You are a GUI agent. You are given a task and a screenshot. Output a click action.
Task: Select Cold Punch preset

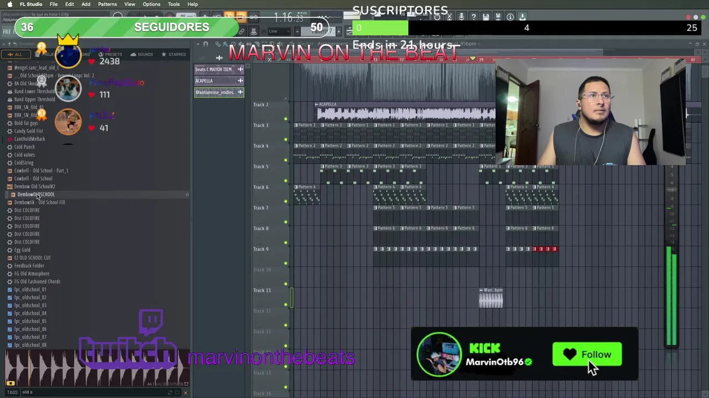click(24, 147)
